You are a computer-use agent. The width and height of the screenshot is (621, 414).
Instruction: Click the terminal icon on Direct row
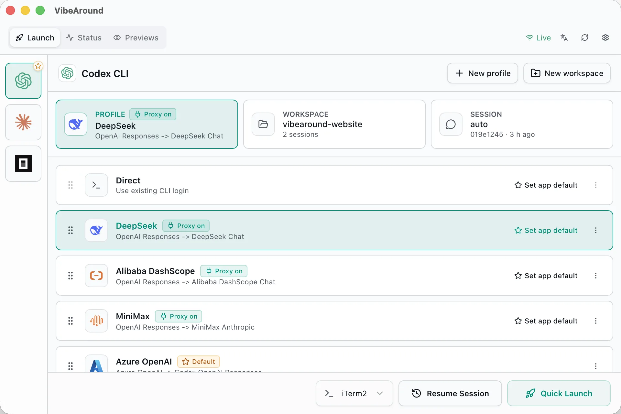click(x=96, y=185)
